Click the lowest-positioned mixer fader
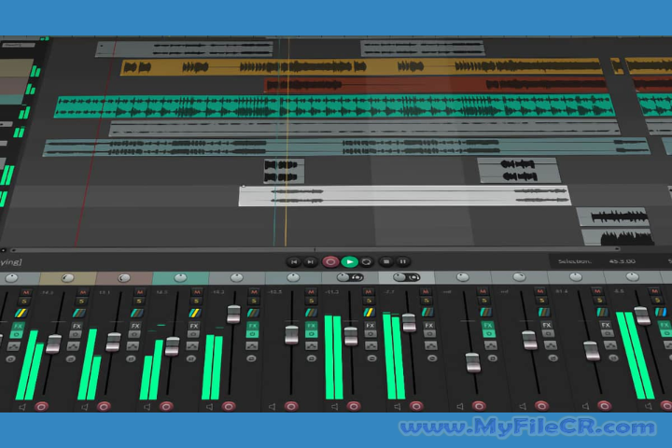This screenshot has height=448, width=672. (x=472, y=362)
